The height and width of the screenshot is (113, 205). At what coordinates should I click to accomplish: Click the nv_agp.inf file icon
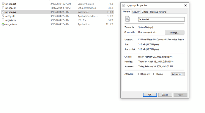pyautogui.click(x=3, y=8)
